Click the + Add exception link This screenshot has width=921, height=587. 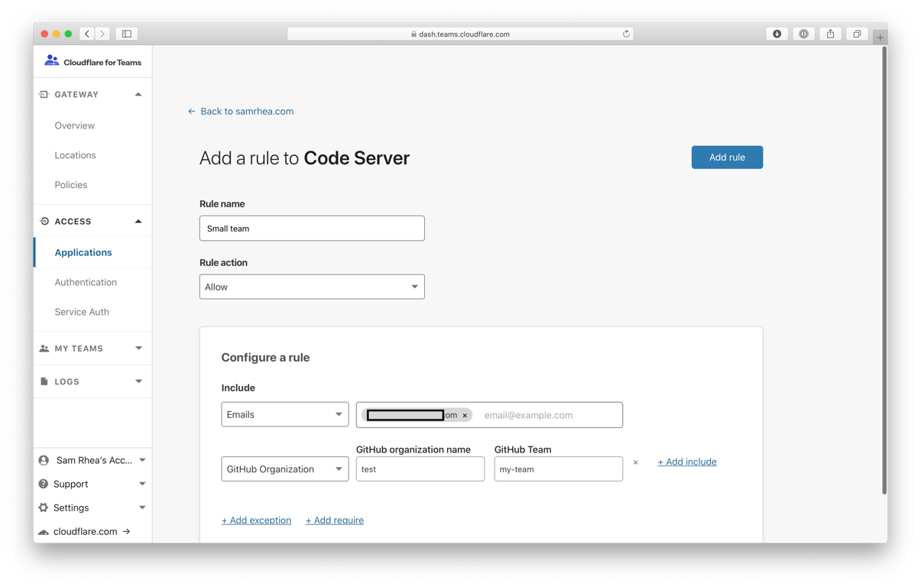[256, 521]
